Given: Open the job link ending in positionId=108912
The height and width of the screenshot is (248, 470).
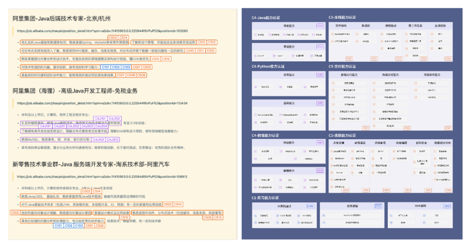Looking at the screenshot, I should coord(102,177).
